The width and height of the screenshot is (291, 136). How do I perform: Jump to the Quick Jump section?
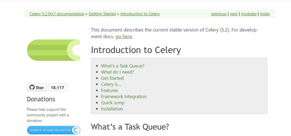(113, 103)
